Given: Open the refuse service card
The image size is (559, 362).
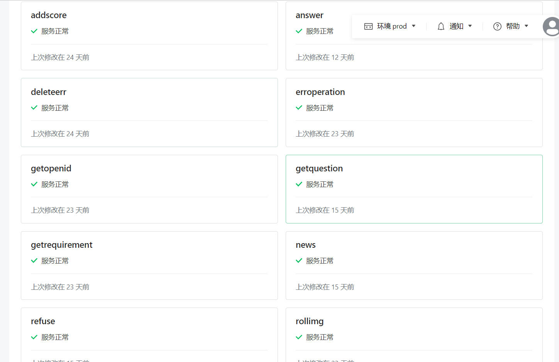Looking at the screenshot, I should (x=149, y=335).
